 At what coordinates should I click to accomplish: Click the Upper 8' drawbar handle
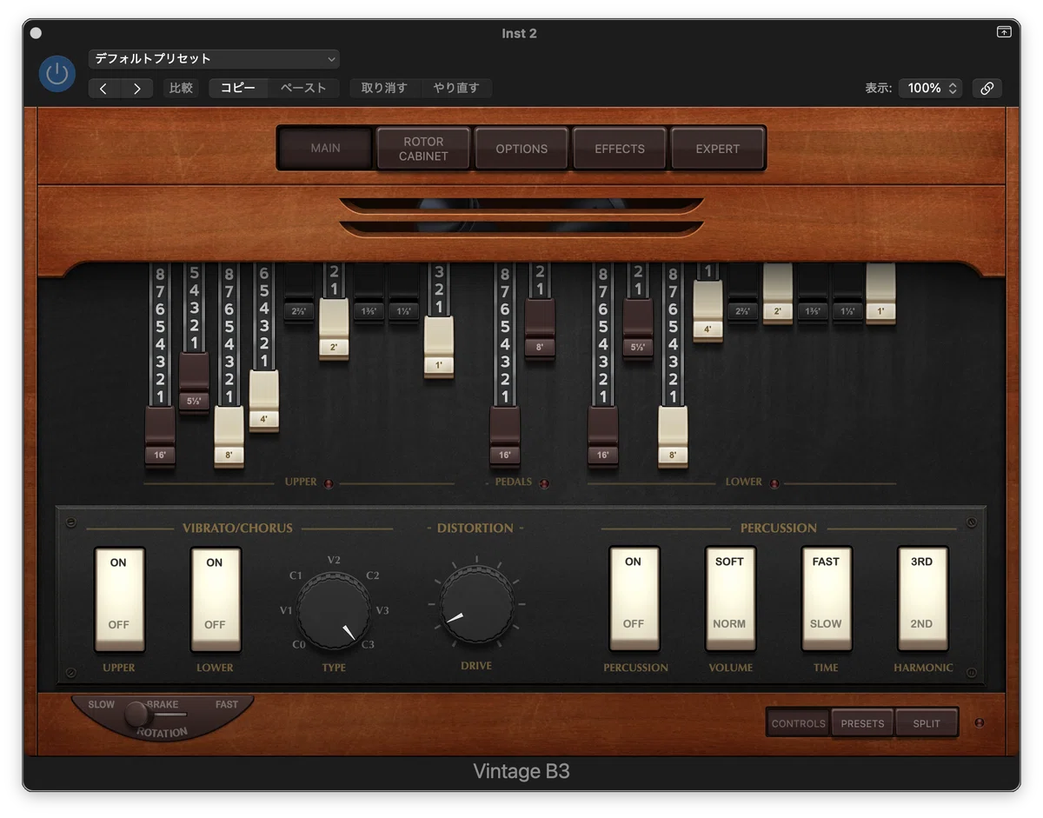point(229,436)
